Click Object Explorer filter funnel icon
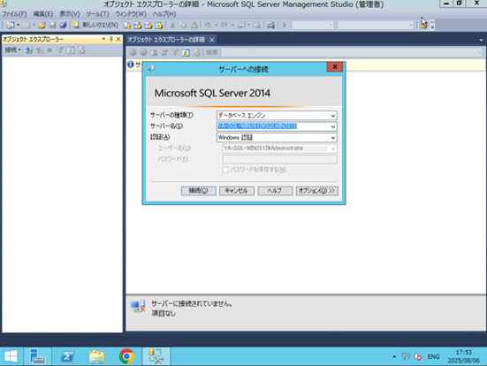The image size is (487, 366). click(x=61, y=50)
